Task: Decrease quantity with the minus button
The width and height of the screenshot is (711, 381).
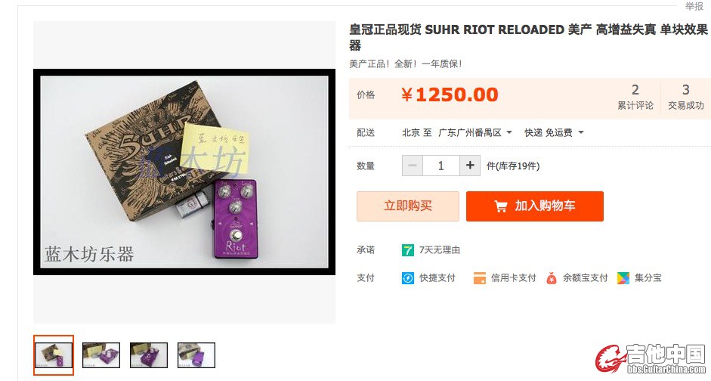Action: [413, 166]
